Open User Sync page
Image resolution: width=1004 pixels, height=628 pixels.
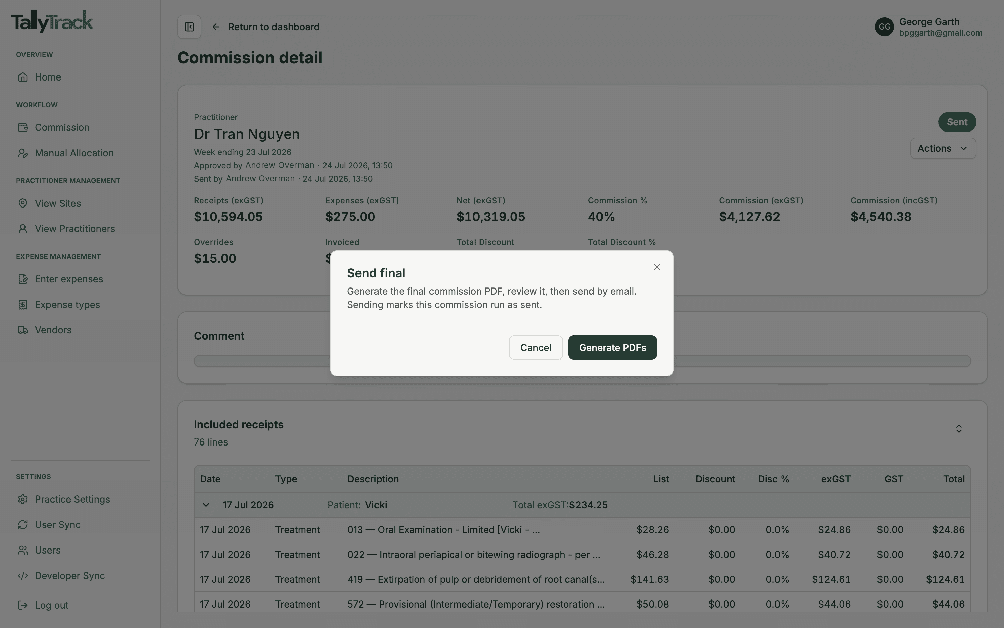pos(58,525)
